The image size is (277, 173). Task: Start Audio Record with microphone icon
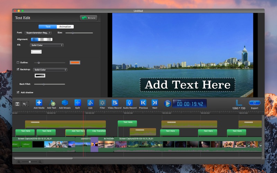(129, 103)
